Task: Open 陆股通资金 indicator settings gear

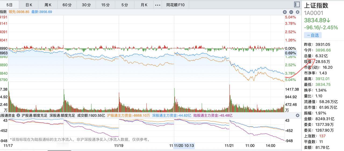Action: pyautogui.click(x=298, y=115)
